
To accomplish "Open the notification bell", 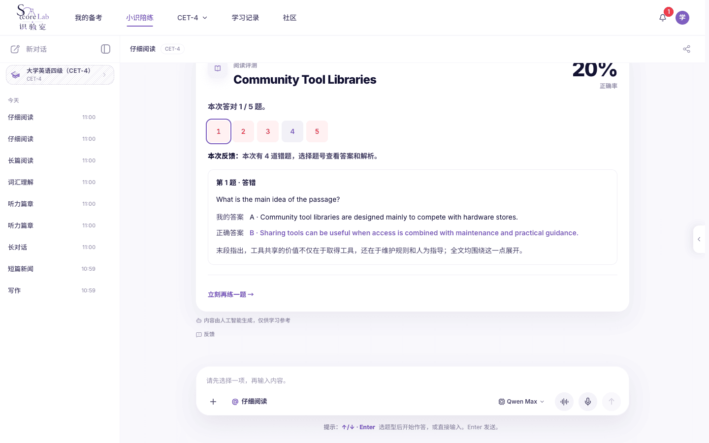I will pos(663,18).
